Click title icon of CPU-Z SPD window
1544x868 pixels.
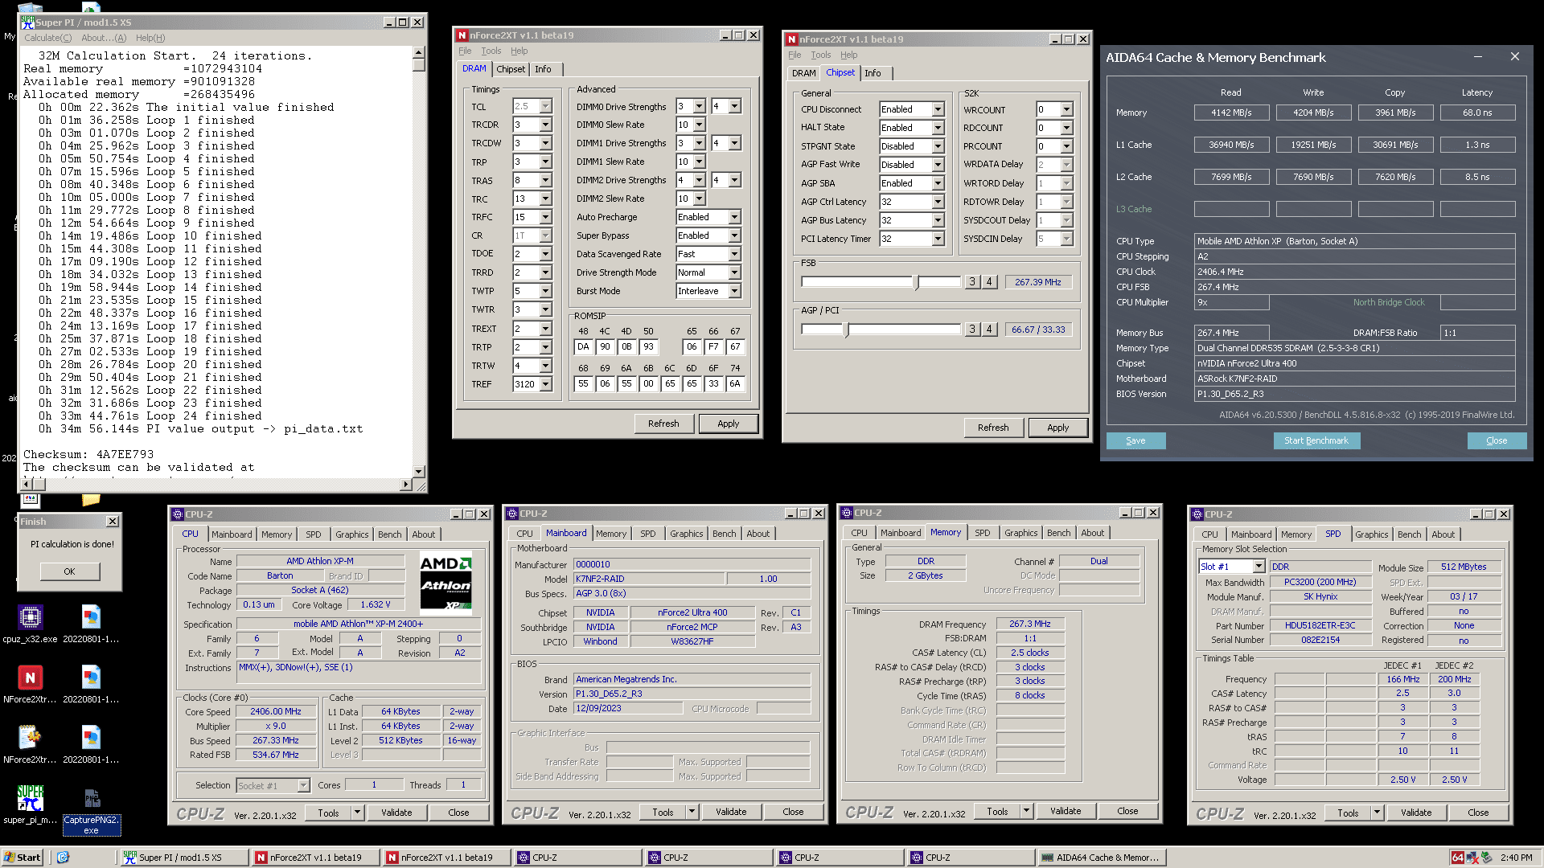pyautogui.click(x=1197, y=514)
